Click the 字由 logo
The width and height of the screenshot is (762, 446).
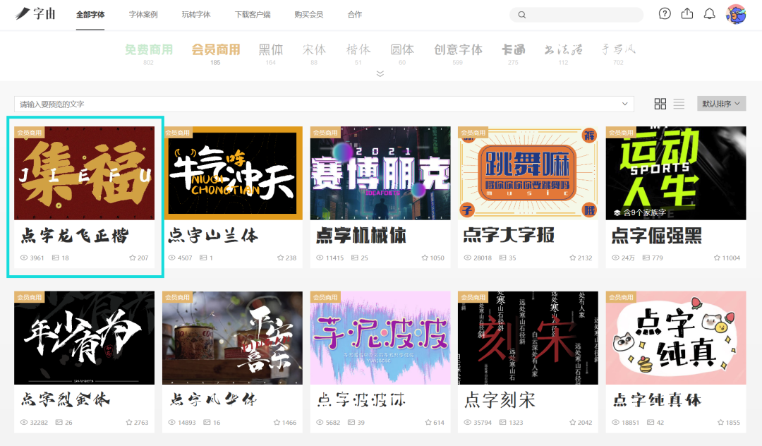tap(35, 14)
